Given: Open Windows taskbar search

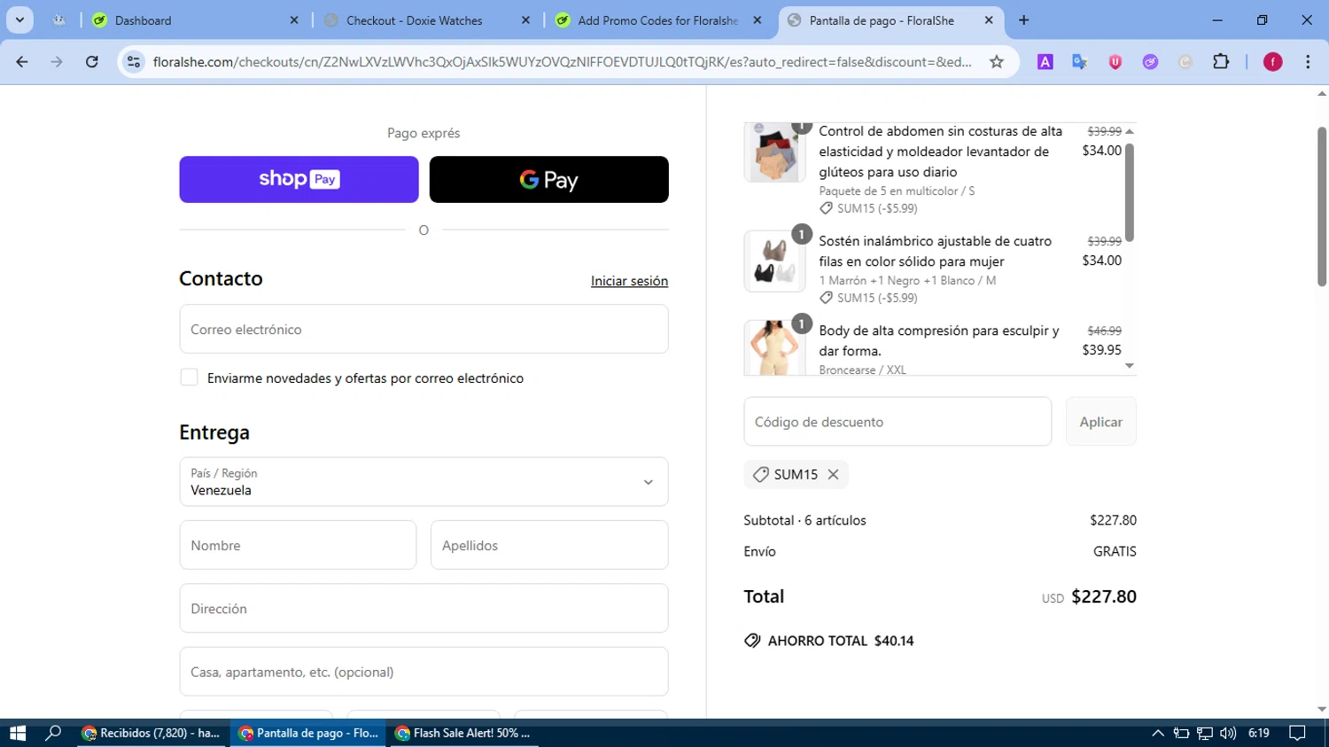Looking at the screenshot, I should coord(53,733).
